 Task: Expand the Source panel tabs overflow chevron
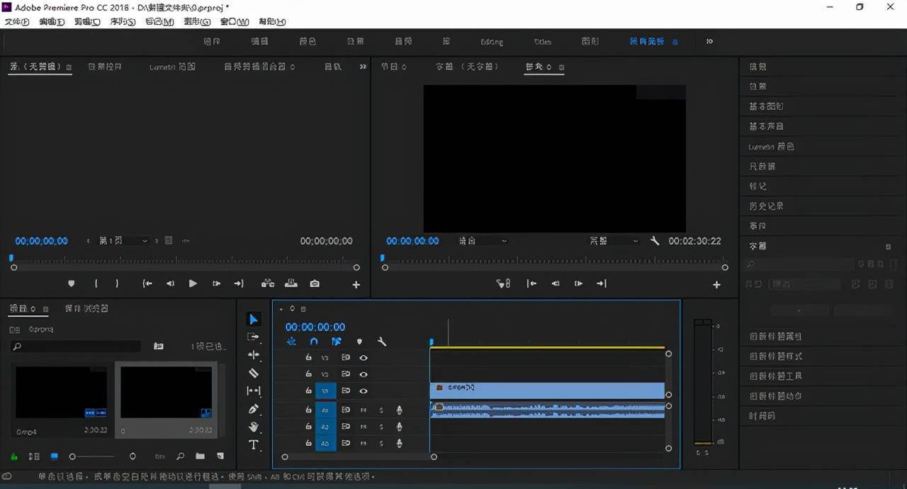tap(363, 67)
